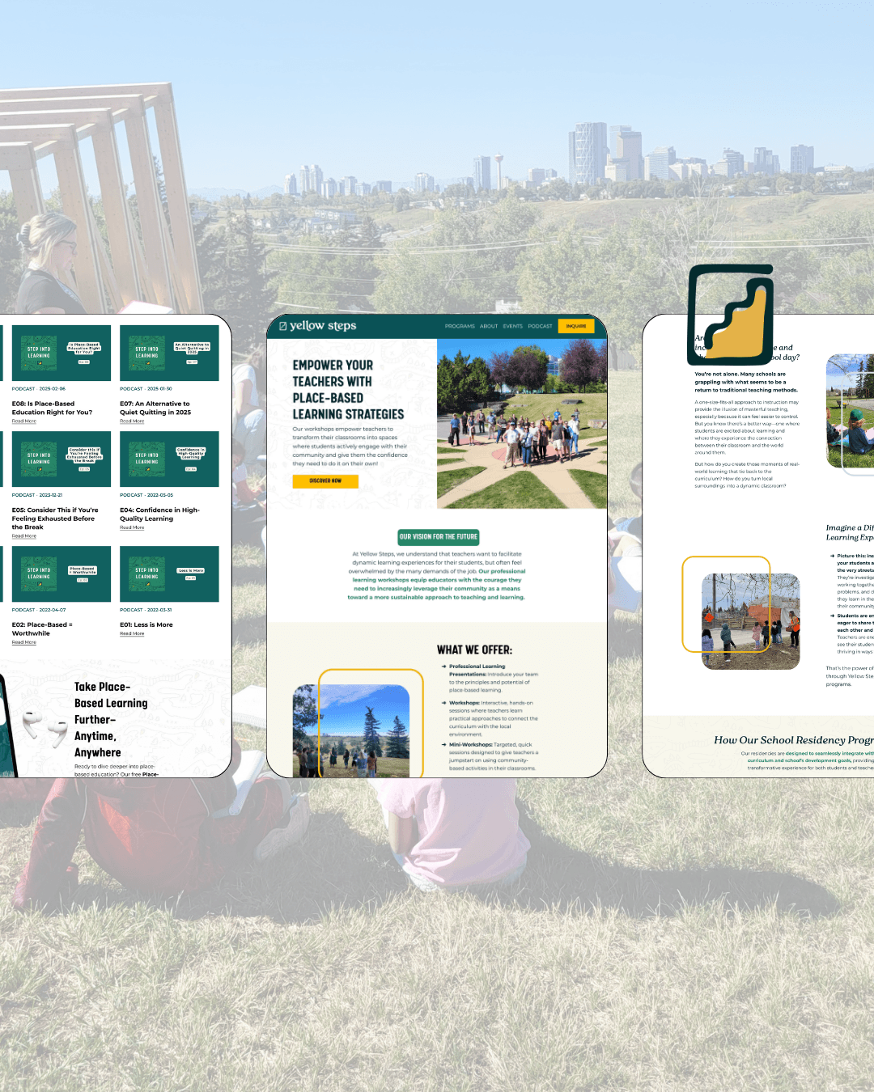Open the ABOUT nav item
Image resolution: width=874 pixels, height=1092 pixels.
[x=489, y=326]
